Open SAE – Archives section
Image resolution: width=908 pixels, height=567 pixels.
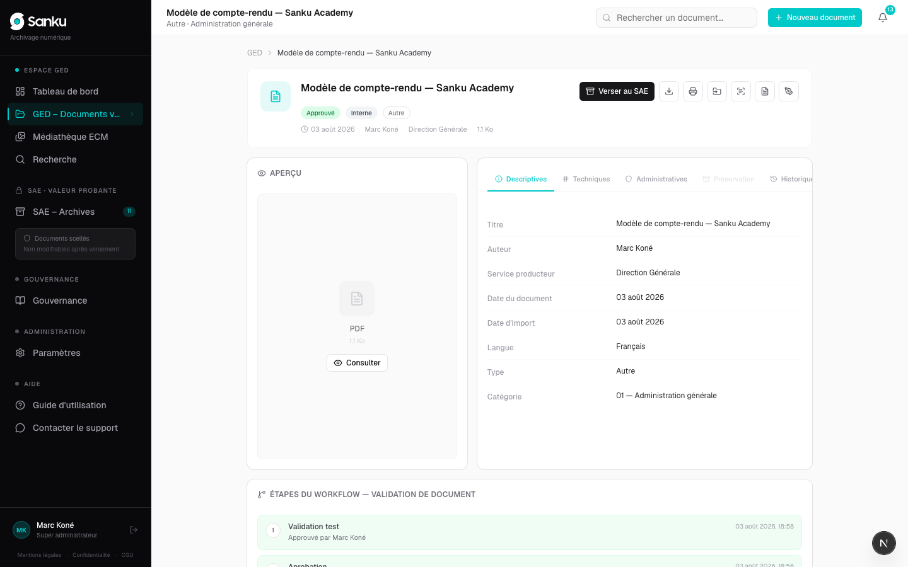point(76,212)
